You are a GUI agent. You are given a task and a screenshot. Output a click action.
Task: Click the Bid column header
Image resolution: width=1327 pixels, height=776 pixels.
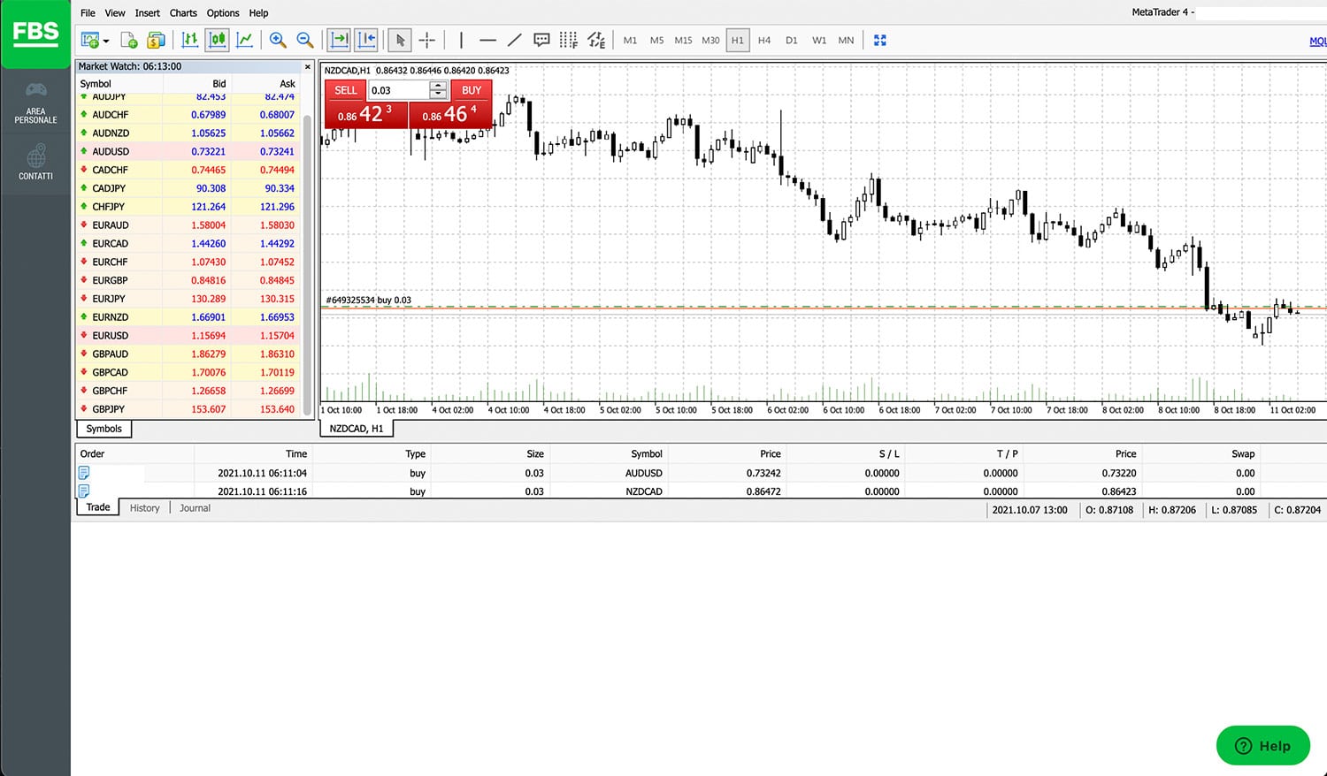pos(219,84)
